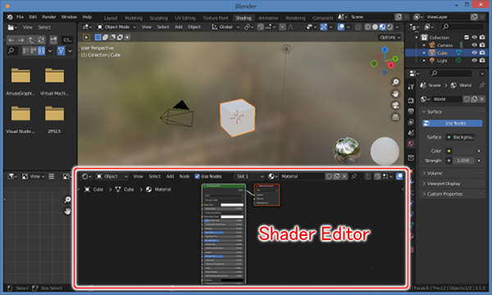Click the viewport pan hand icon

(x=395, y=93)
